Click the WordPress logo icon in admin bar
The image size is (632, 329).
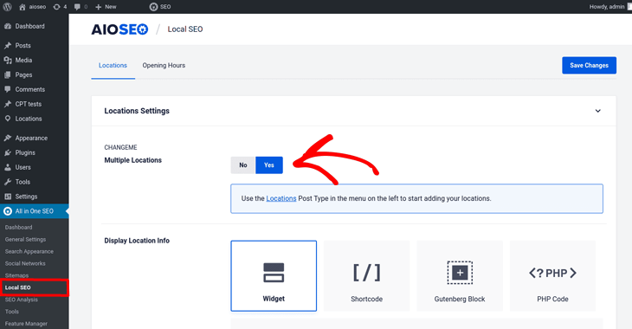[x=7, y=7]
